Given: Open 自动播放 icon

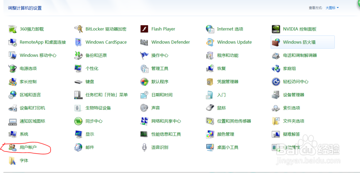Looking at the screenshot, I should (x=275, y=147).
